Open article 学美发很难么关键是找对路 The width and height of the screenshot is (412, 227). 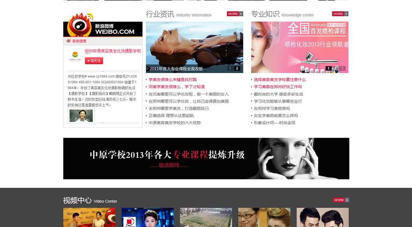pos(173,80)
